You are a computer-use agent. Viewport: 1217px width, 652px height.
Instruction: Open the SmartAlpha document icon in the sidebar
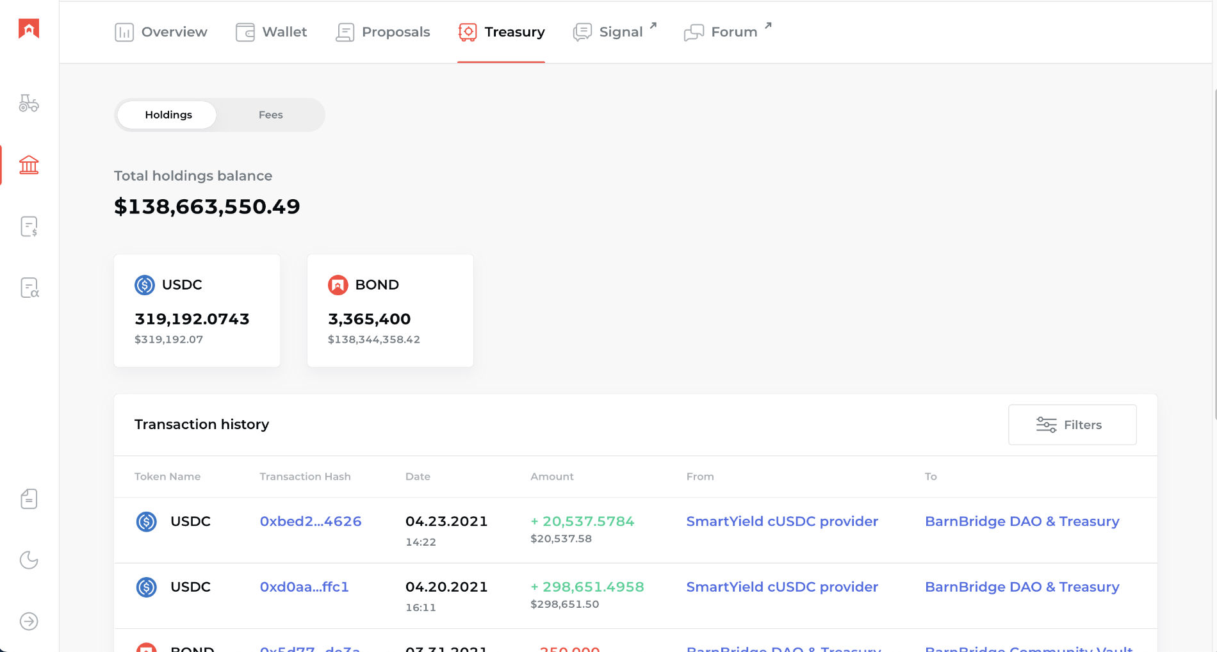point(29,288)
